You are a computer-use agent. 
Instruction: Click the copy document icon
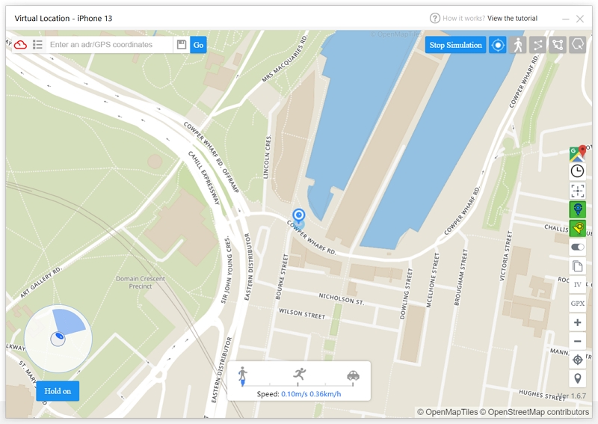(577, 265)
